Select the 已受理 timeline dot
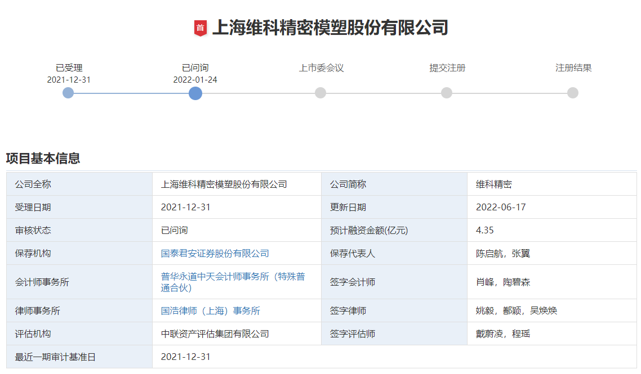The height and width of the screenshot is (374, 641). pyautogui.click(x=68, y=93)
